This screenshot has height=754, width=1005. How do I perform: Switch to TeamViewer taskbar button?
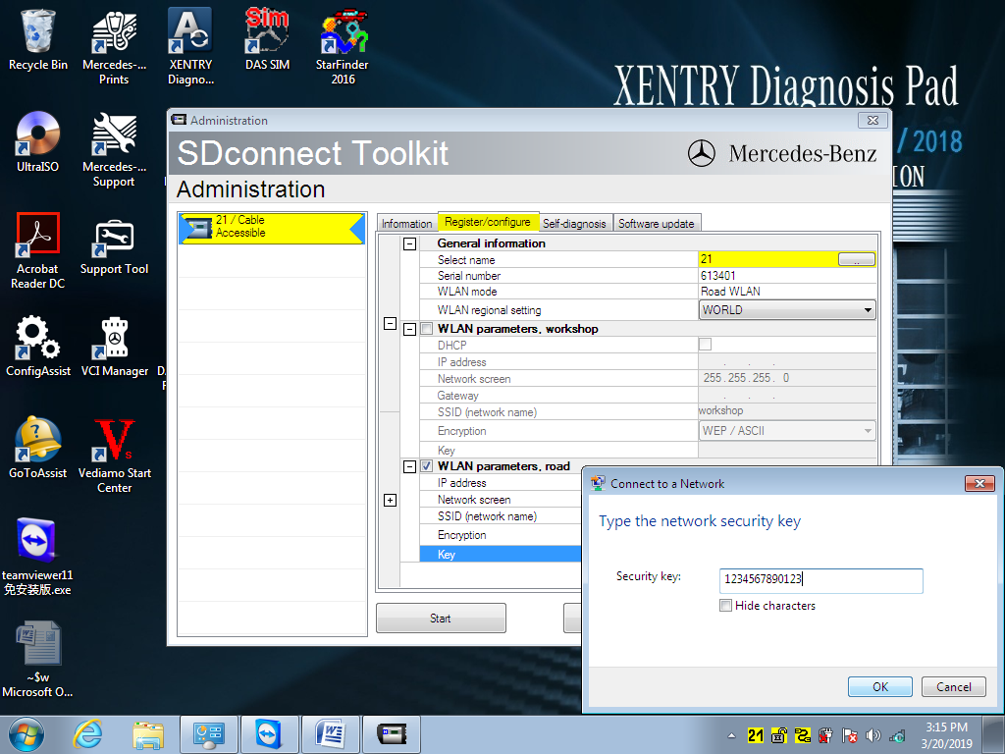pyautogui.click(x=269, y=734)
